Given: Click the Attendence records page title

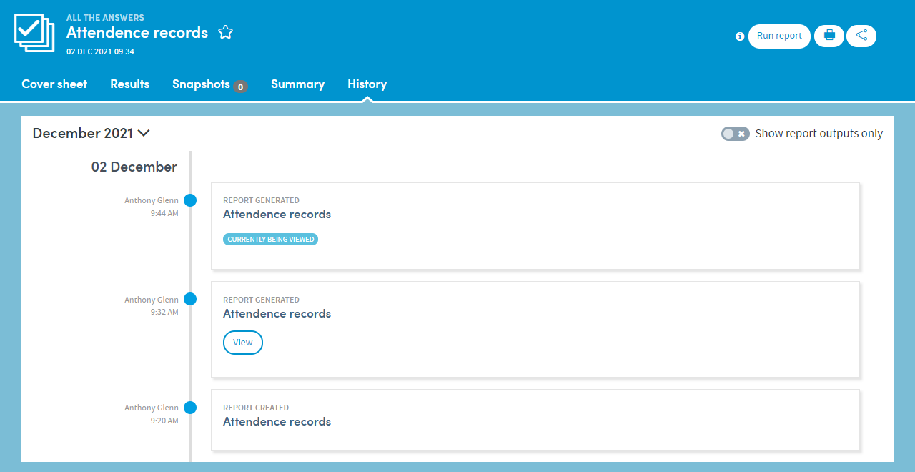Looking at the screenshot, I should (137, 33).
